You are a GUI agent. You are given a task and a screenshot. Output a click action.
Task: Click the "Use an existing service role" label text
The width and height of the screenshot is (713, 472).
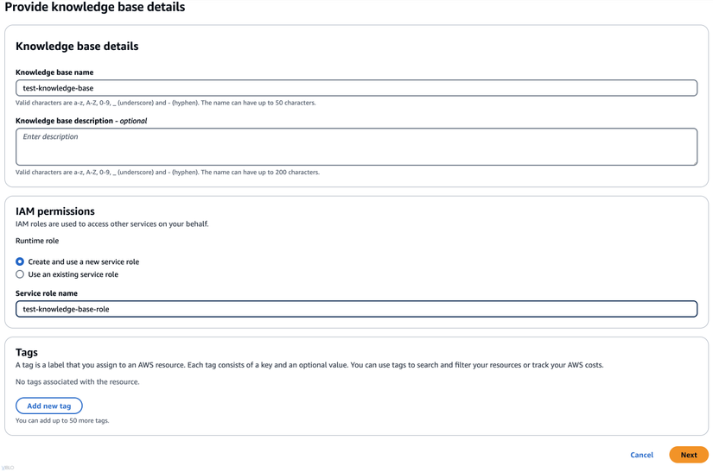tap(73, 274)
